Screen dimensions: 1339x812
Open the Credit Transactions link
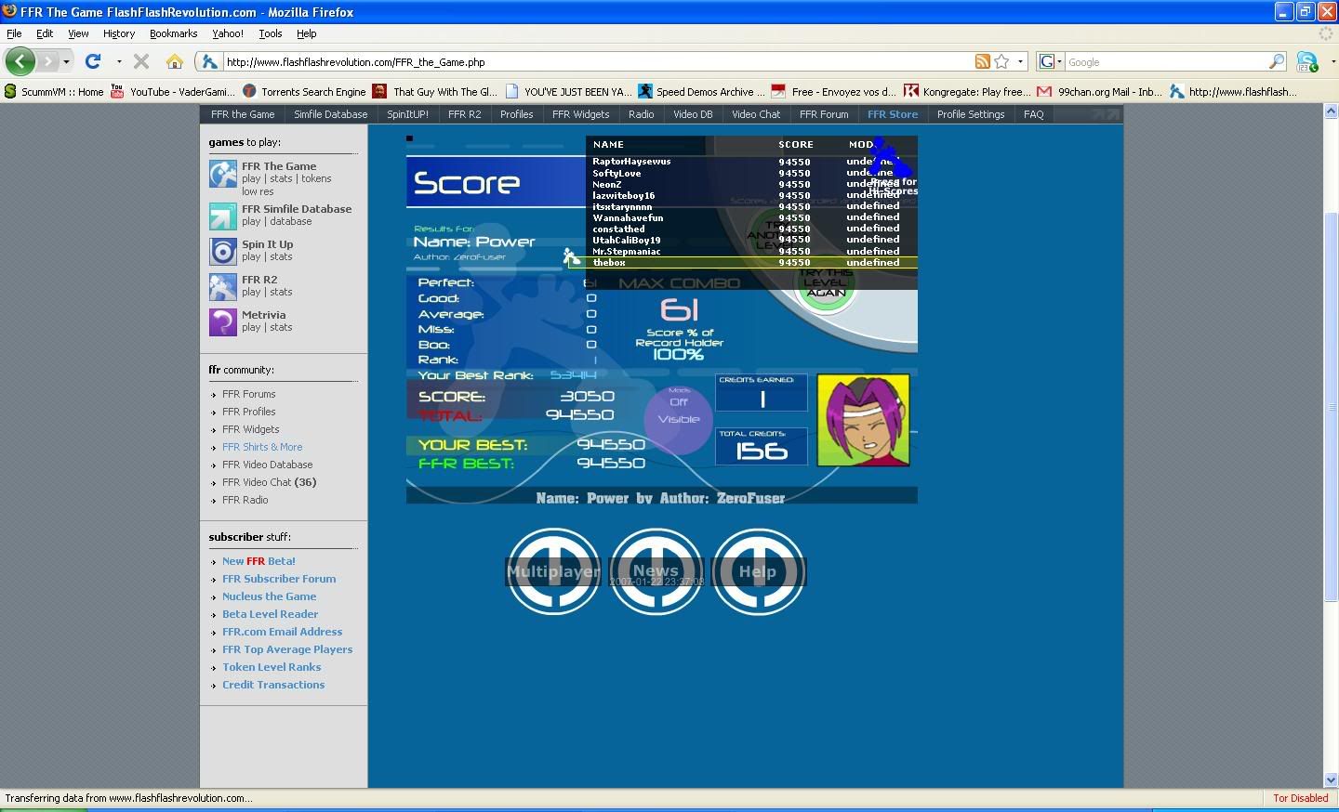(273, 685)
